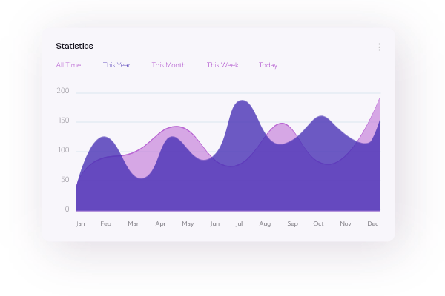This screenshot has width=445, height=296.
Task: Switch to the This Year tab
Action: click(116, 65)
